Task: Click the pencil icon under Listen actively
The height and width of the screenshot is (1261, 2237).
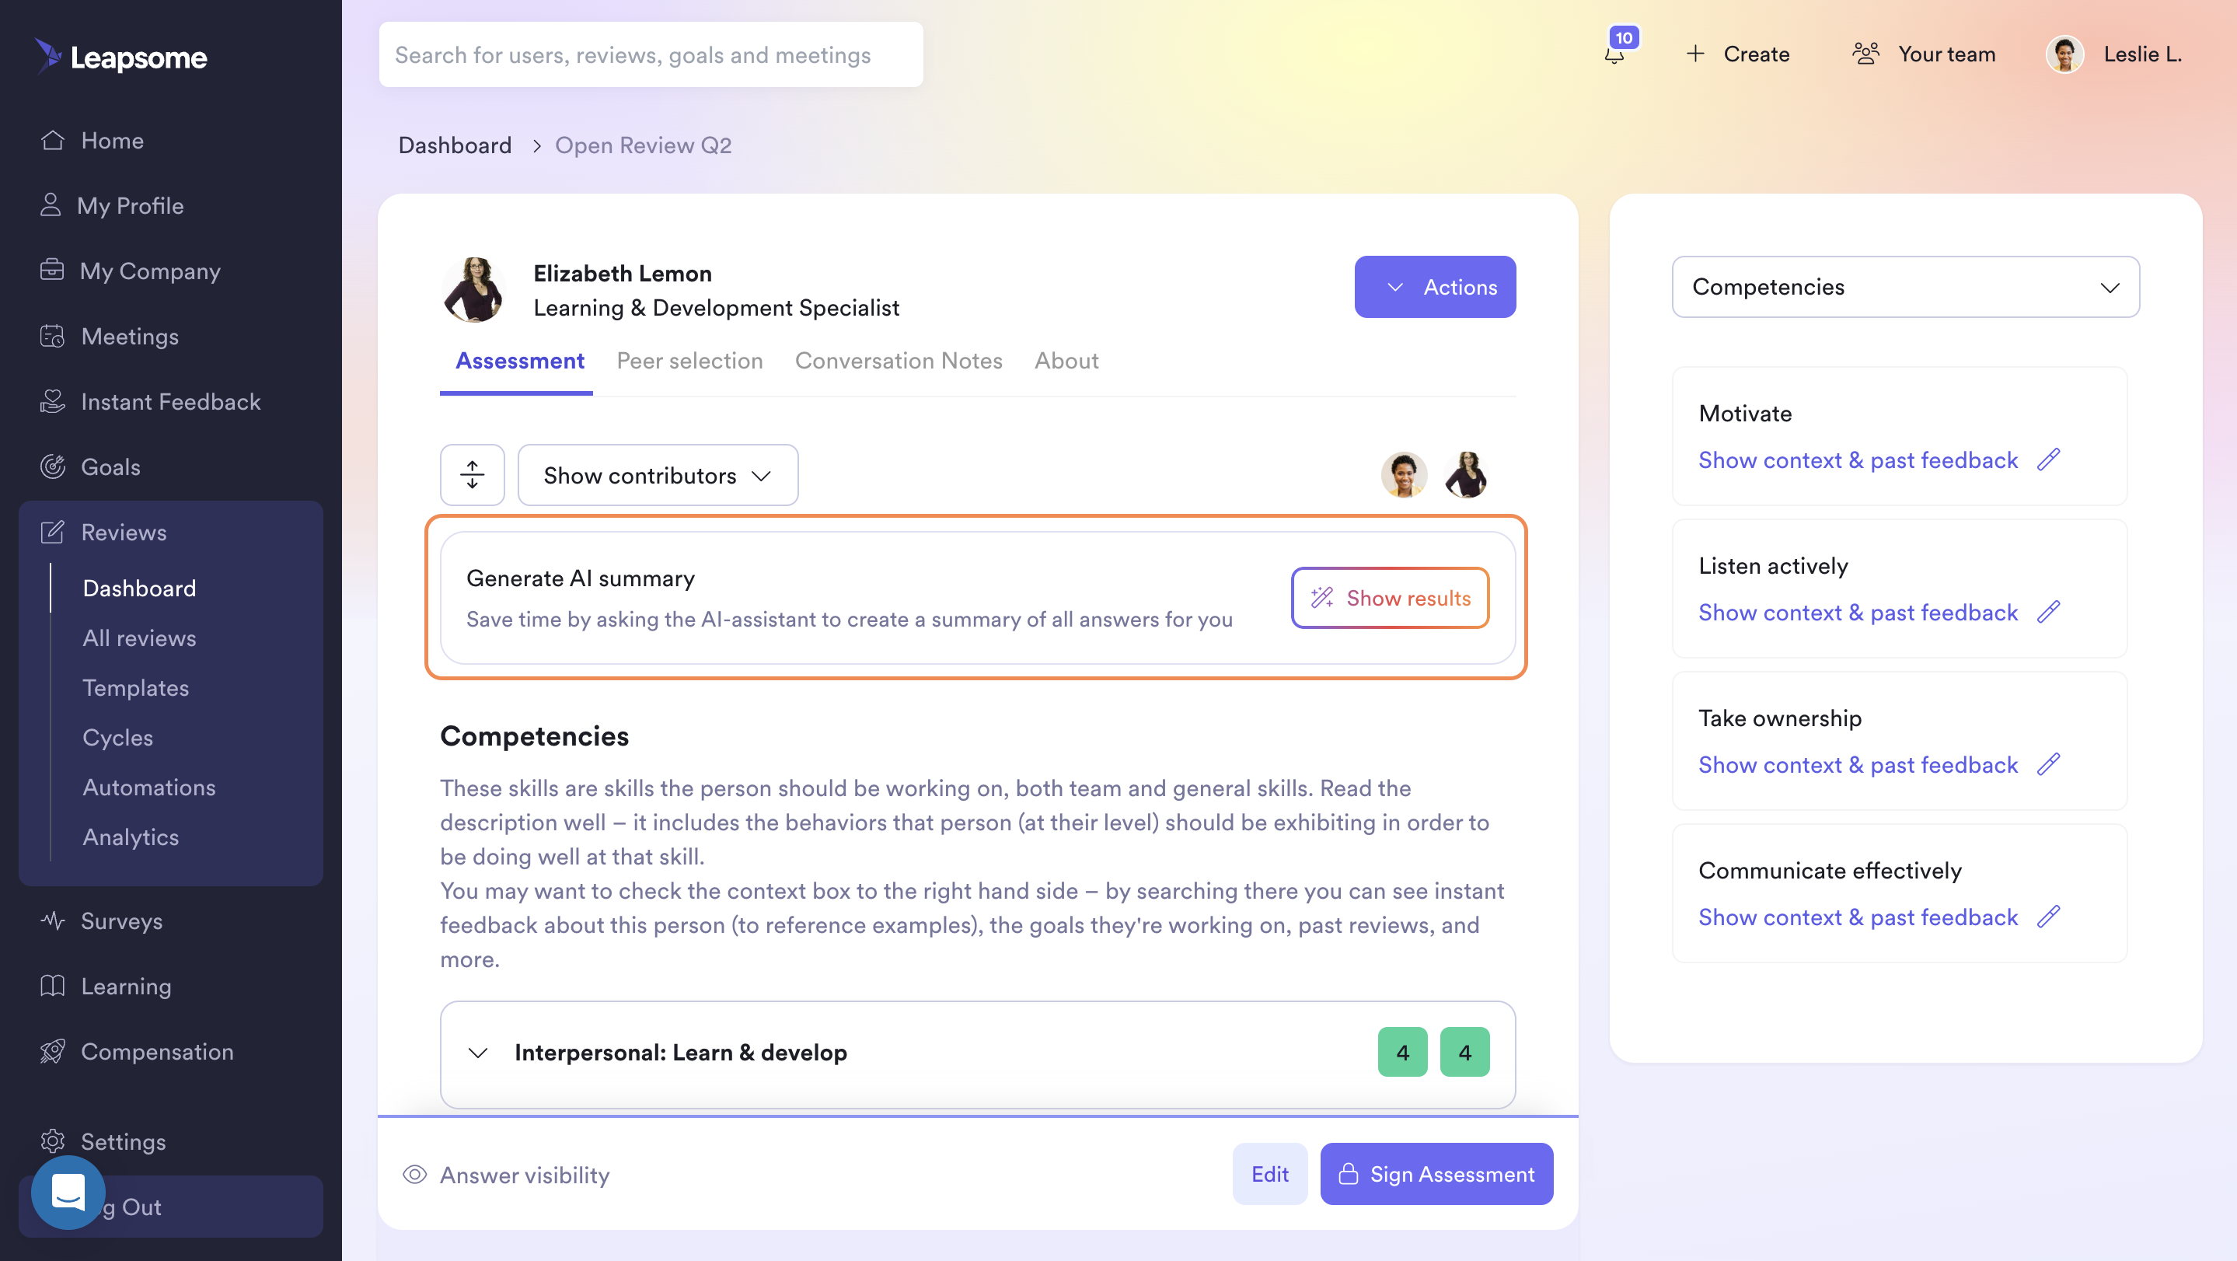Action: tap(2049, 613)
